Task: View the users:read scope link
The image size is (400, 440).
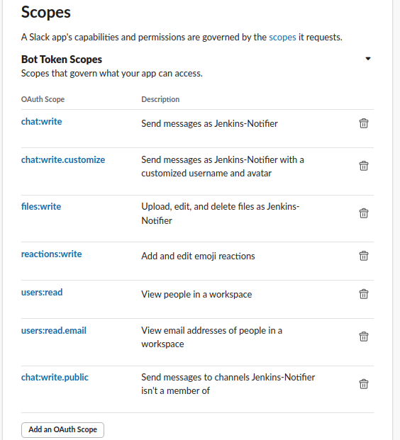Action: (x=42, y=293)
